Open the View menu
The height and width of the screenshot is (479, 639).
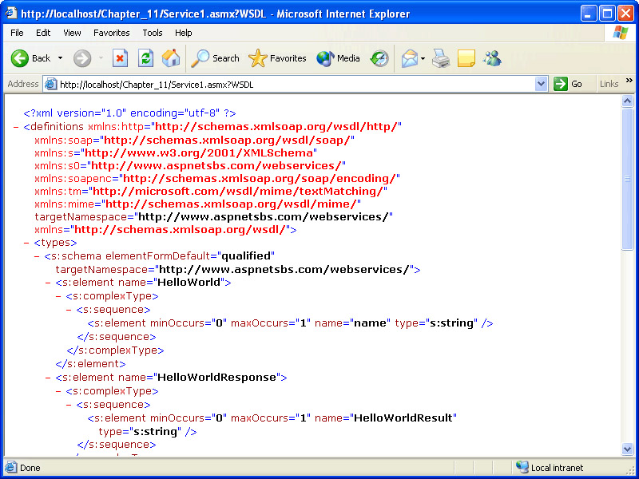click(72, 33)
